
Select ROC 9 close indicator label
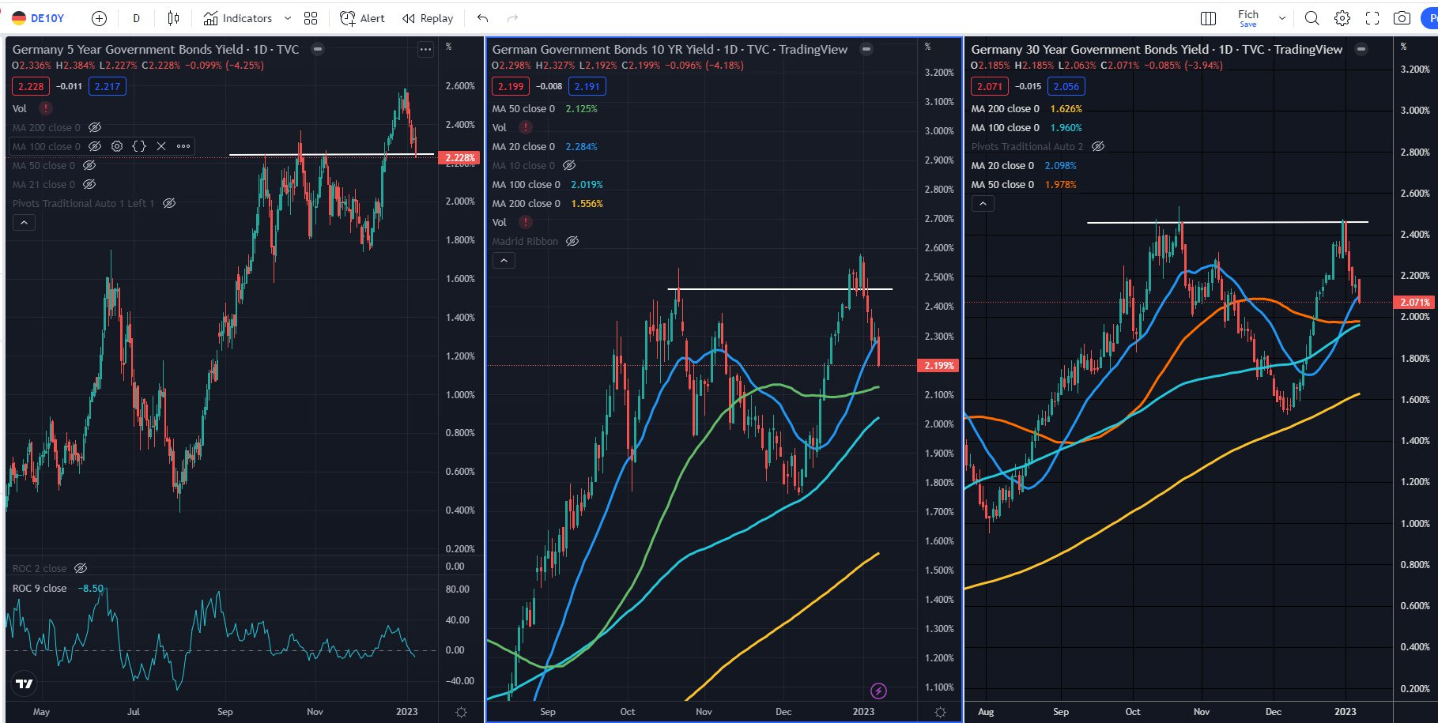click(40, 588)
